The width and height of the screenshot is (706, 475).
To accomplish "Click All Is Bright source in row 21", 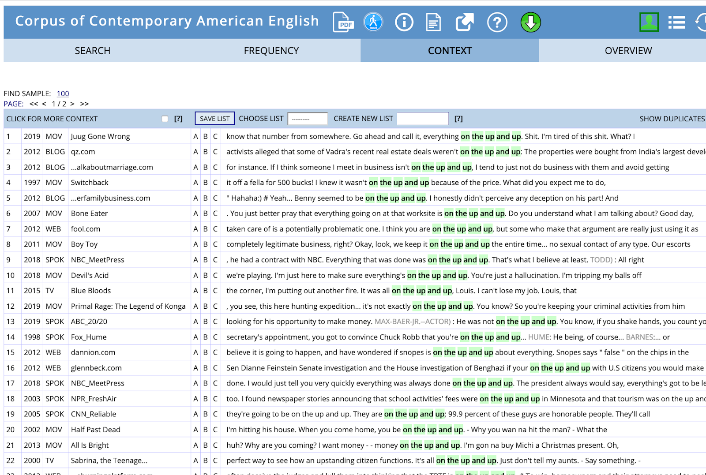I will (90, 445).
